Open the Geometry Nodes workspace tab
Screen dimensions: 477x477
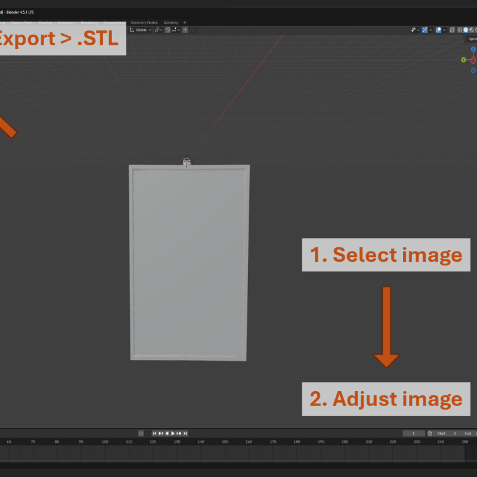click(x=144, y=23)
